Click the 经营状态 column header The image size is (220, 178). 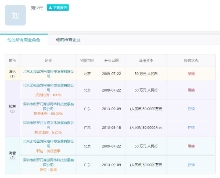pyautogui.click(x=191, y=60)
